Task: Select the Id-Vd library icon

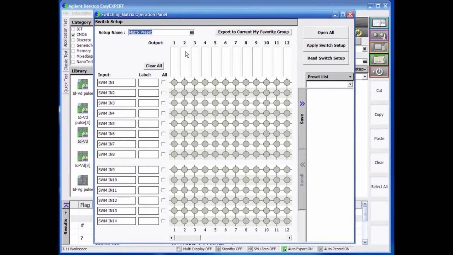Action: coord(82,132)
